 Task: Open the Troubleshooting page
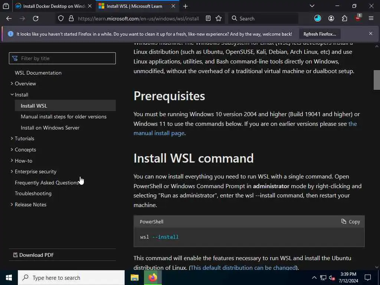coord(33,194)
